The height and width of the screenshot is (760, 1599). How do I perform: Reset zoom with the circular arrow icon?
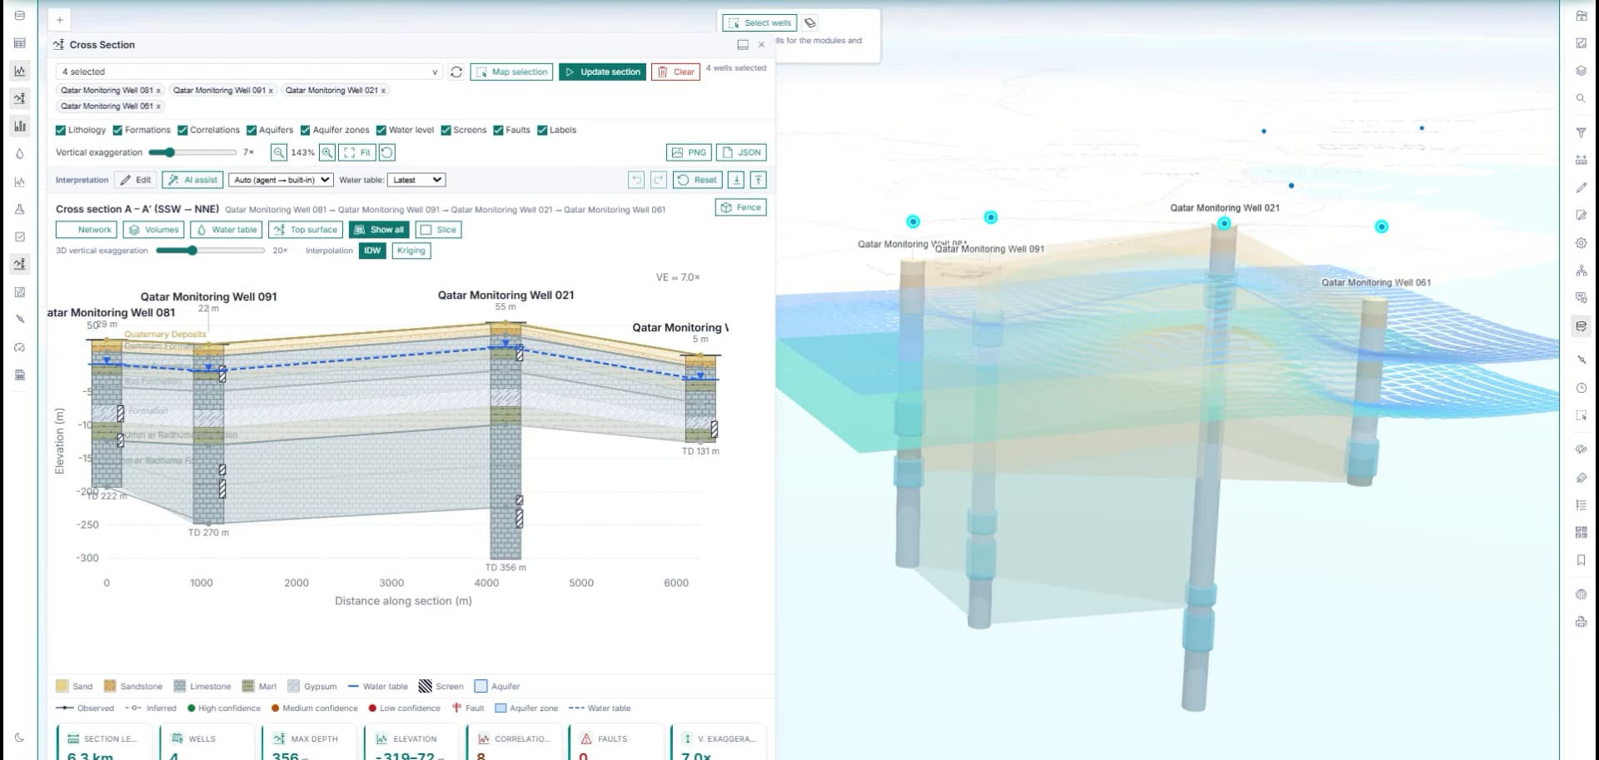pyautogui.click(x=387, y=152)
